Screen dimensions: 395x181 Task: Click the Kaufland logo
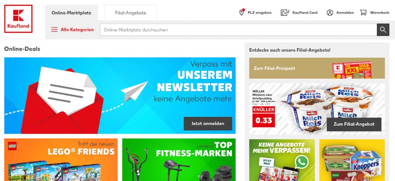19,19
